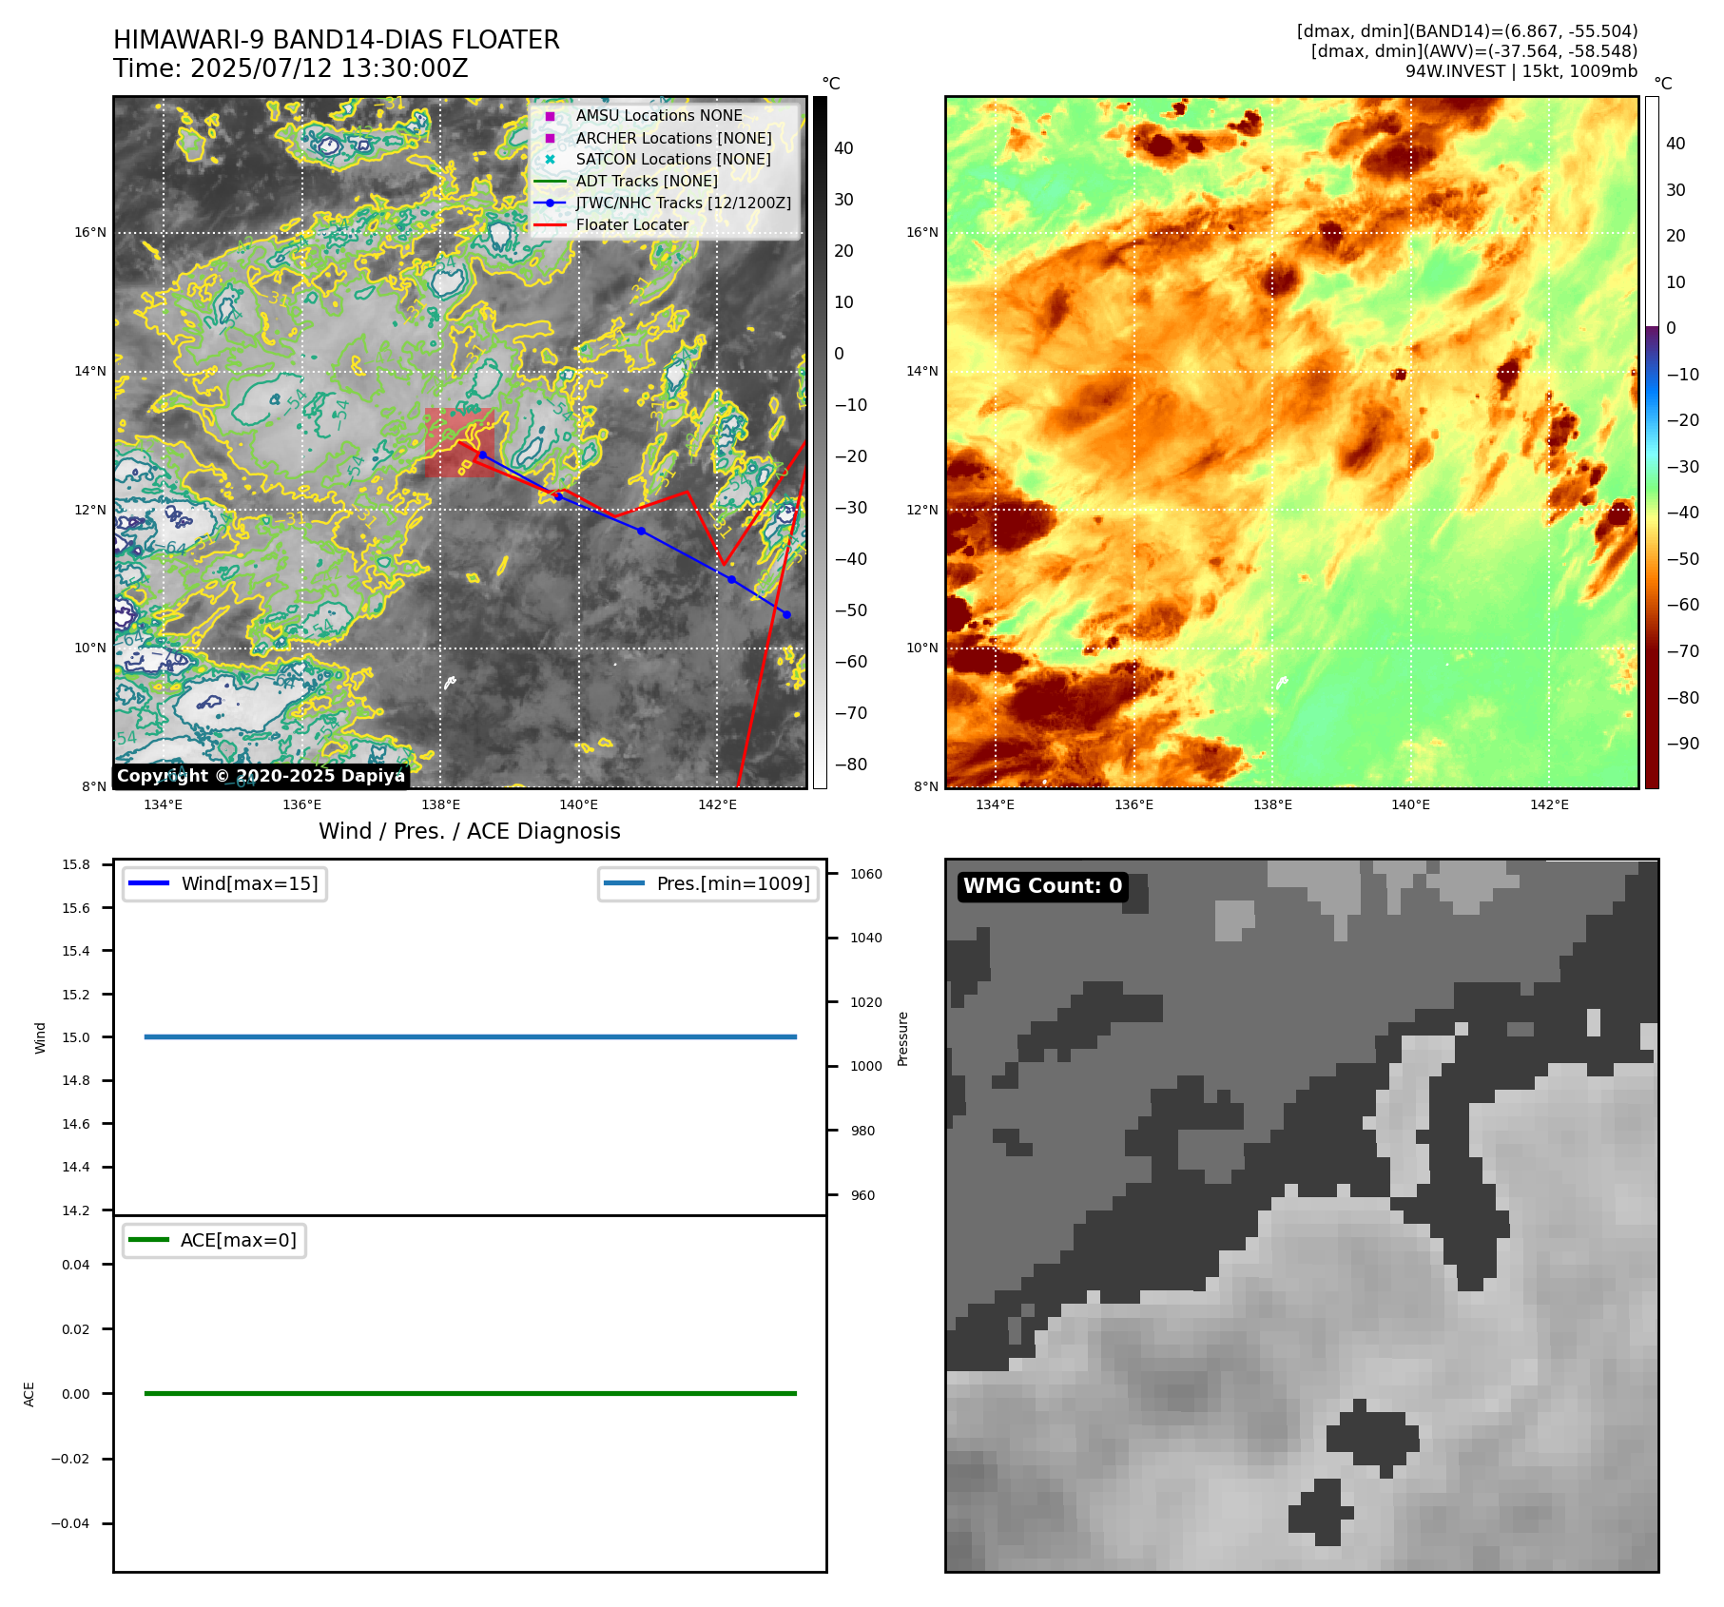Image resolution: width=1724 pixels, height=1607 pixels.
Task: Click the blue track point inside red floater box
Action: pos(482,455)
